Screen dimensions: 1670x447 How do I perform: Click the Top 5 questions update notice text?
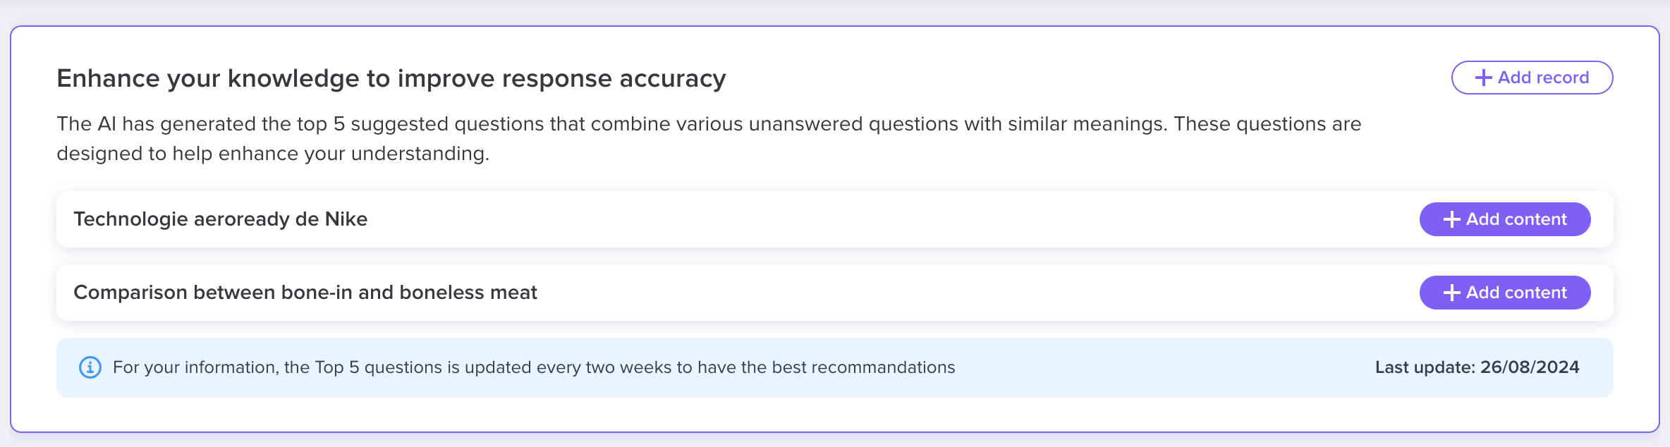(x=534, y=367)
